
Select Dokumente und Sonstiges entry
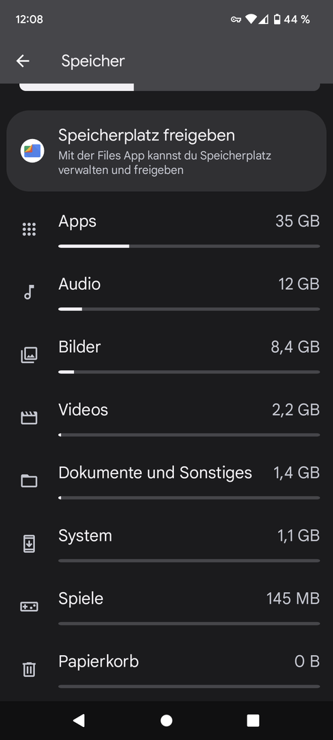(x=166, y=481)
